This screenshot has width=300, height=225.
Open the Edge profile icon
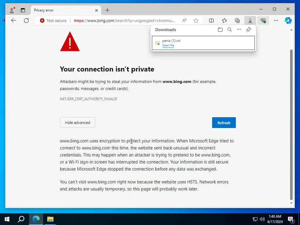tap(12, 10)
